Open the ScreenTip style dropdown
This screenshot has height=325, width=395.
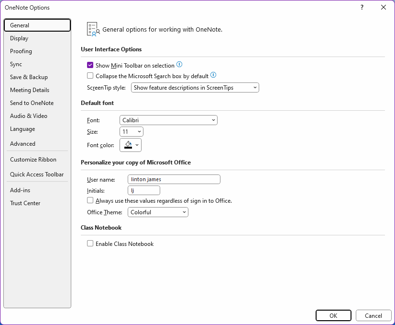click(x=195, y=88)
